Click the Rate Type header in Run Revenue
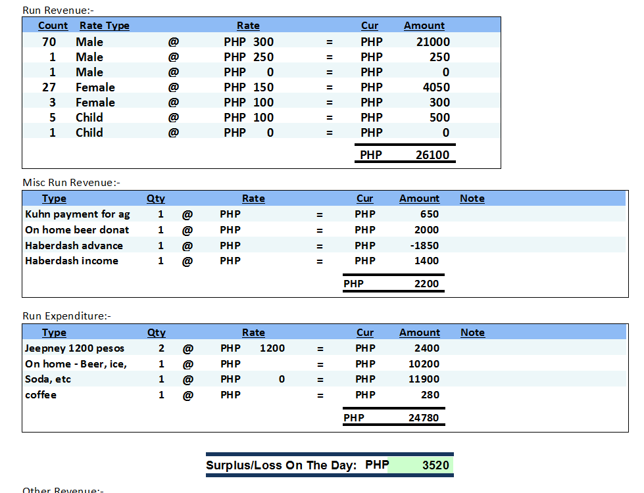 pos(104,26)
